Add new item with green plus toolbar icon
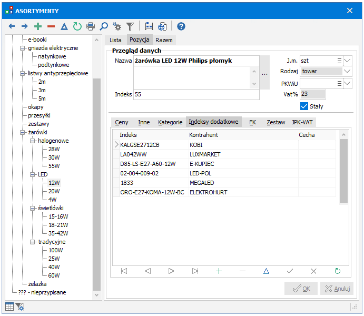 (38, 26)
